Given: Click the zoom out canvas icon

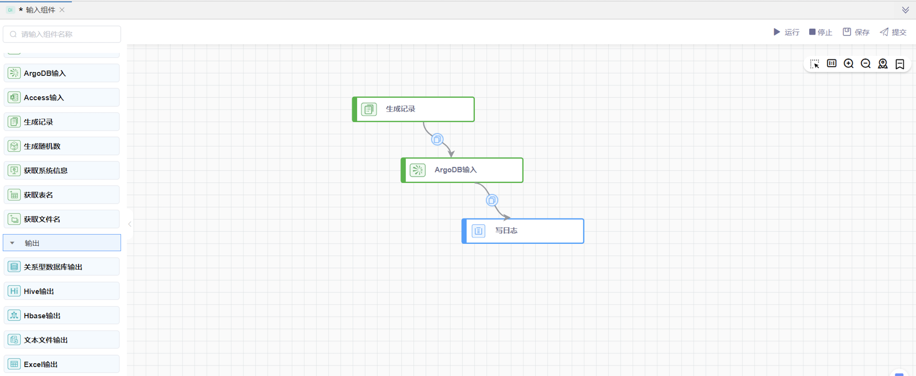Looking at the screenshot, I should pos(866,64).
